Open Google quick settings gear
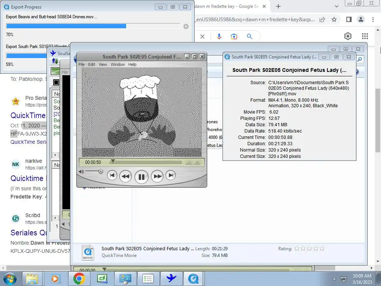 tap(348, 36)
